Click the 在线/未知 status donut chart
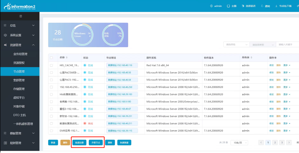 113,35
